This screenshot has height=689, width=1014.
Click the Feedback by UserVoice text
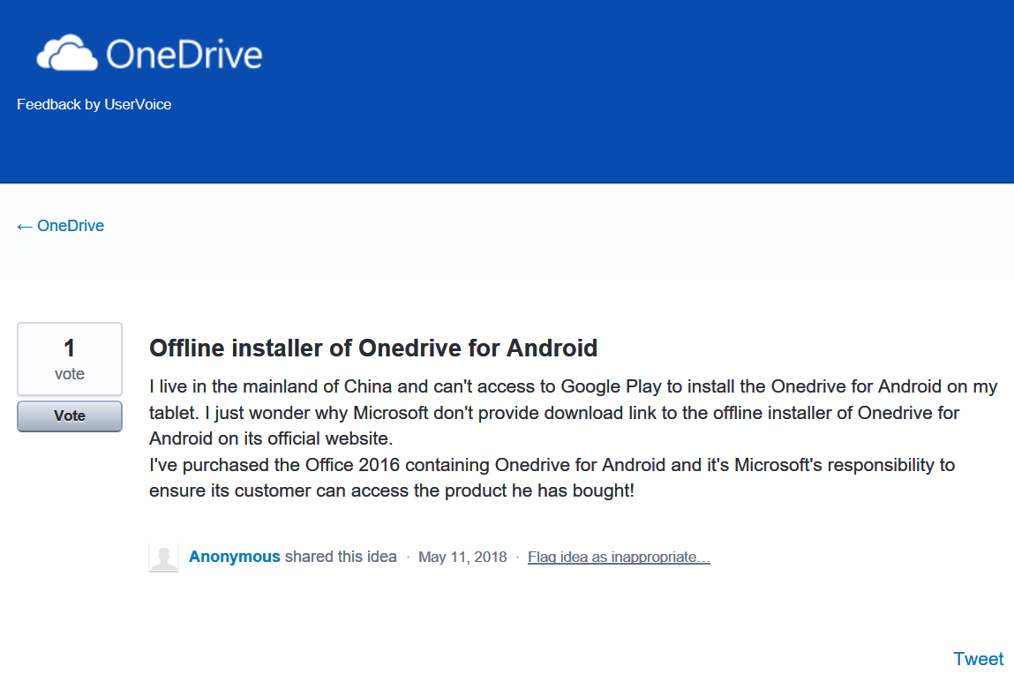[94, 104]
